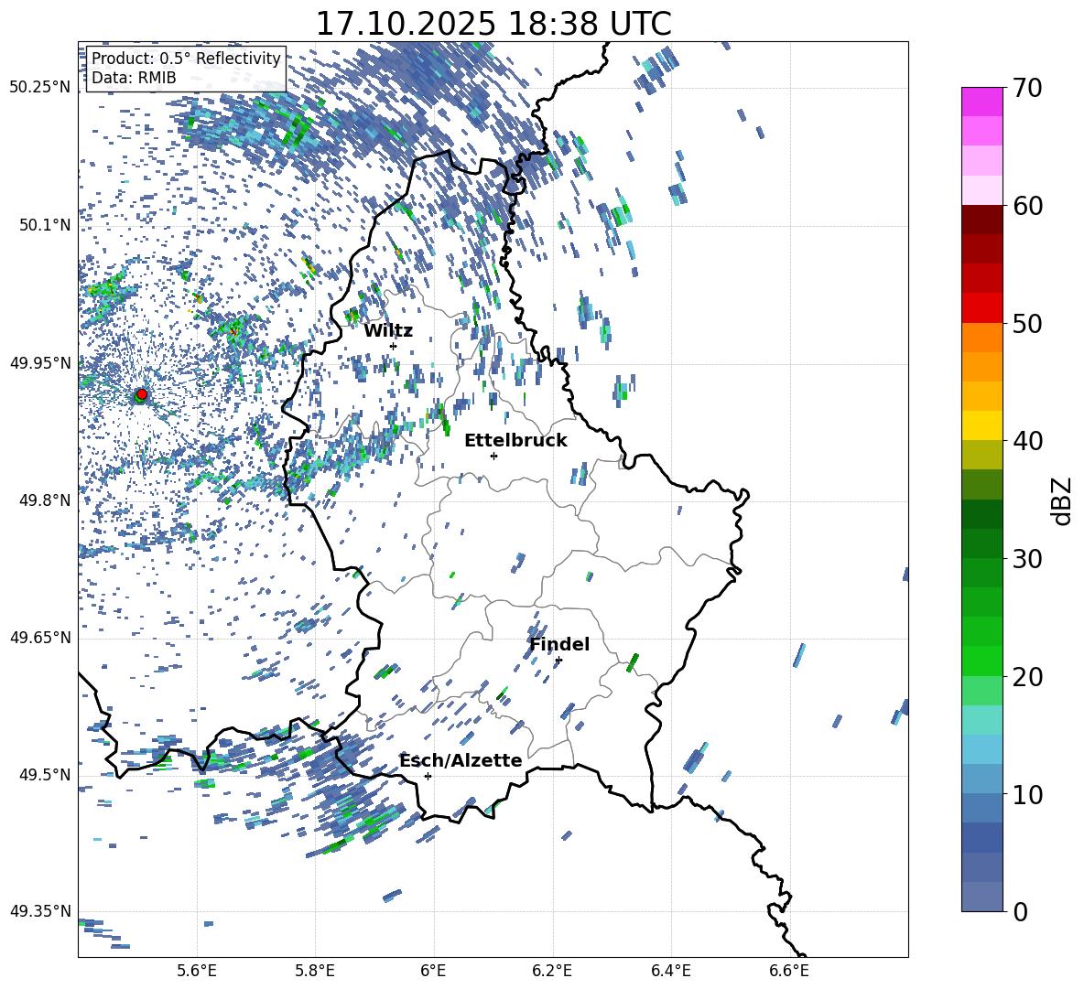Click the 6°E longitude label
This screenshot has height=989, width=1084.
click(x=433, y=971)
